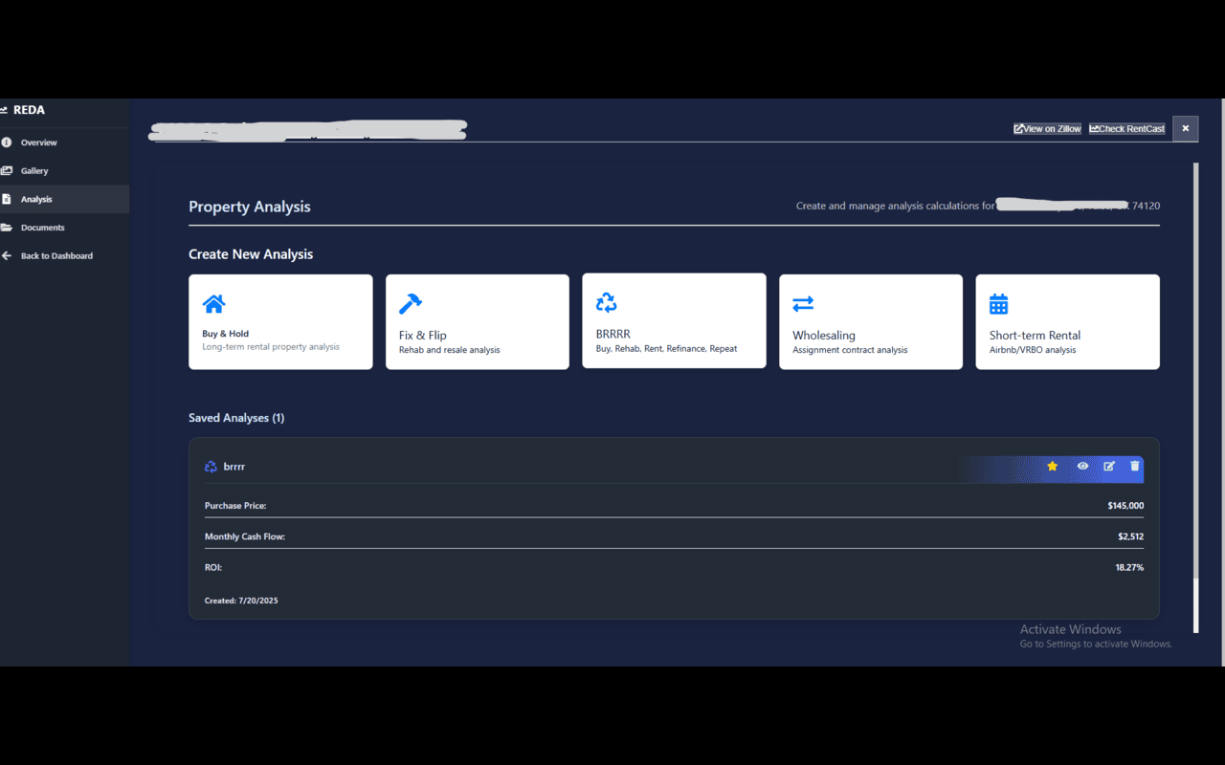Viewport: 1225px width, 765px height.
Task: Click the 'ROI:' label
Action: click(213, 568)
